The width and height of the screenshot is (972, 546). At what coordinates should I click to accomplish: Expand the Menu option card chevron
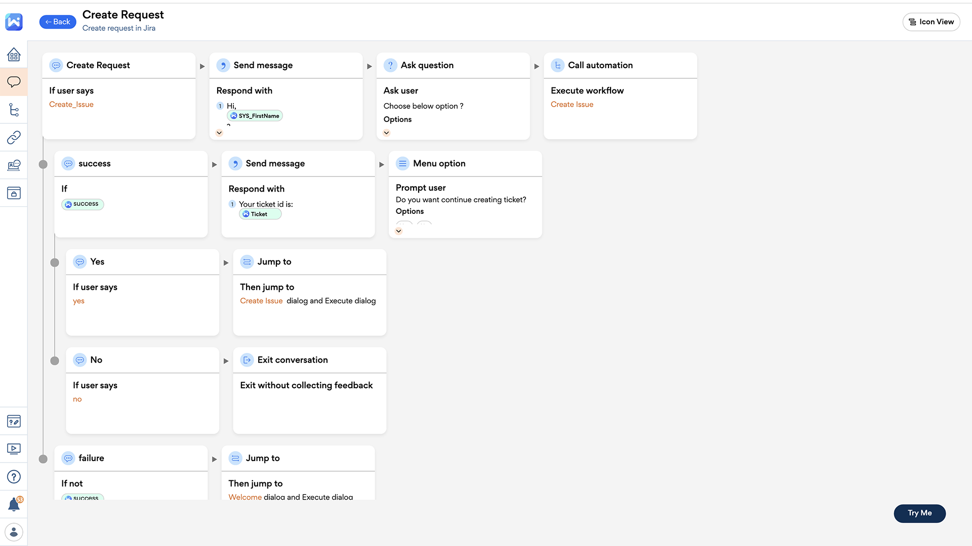coord(399,230)
